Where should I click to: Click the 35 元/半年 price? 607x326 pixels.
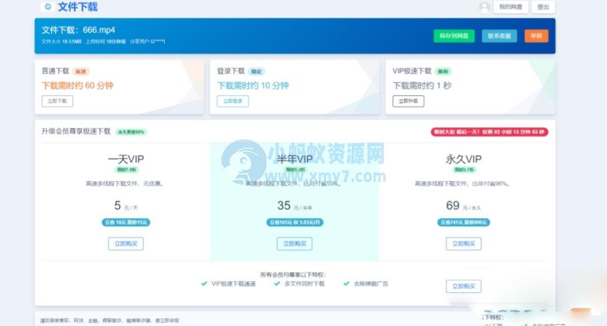click(295, 206)
